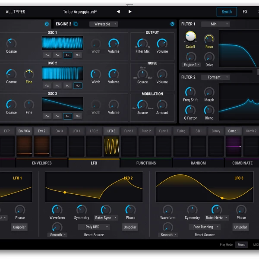
Task: Click the Mono play mode button
Action: pos(241,245)
